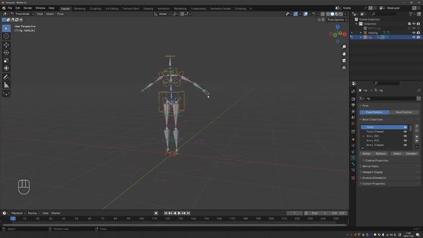Expand the Motion Paths panel
The height and width of the screenshot is (238, 423).
(x=370, y=166)
